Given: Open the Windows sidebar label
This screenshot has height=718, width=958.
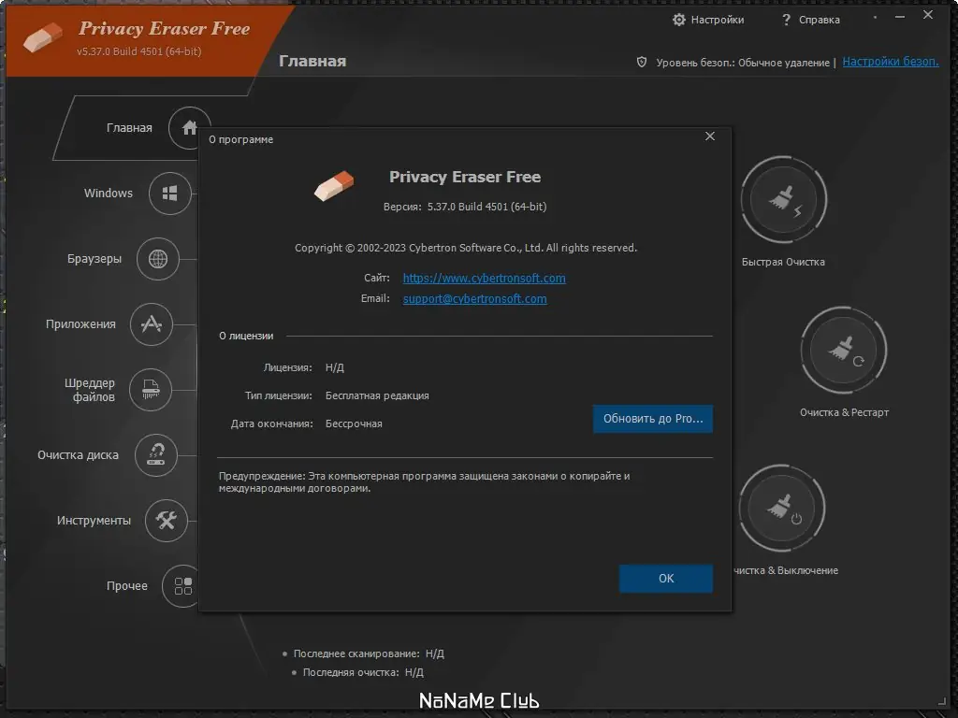Looking at the screenshot, I should 109,193.
